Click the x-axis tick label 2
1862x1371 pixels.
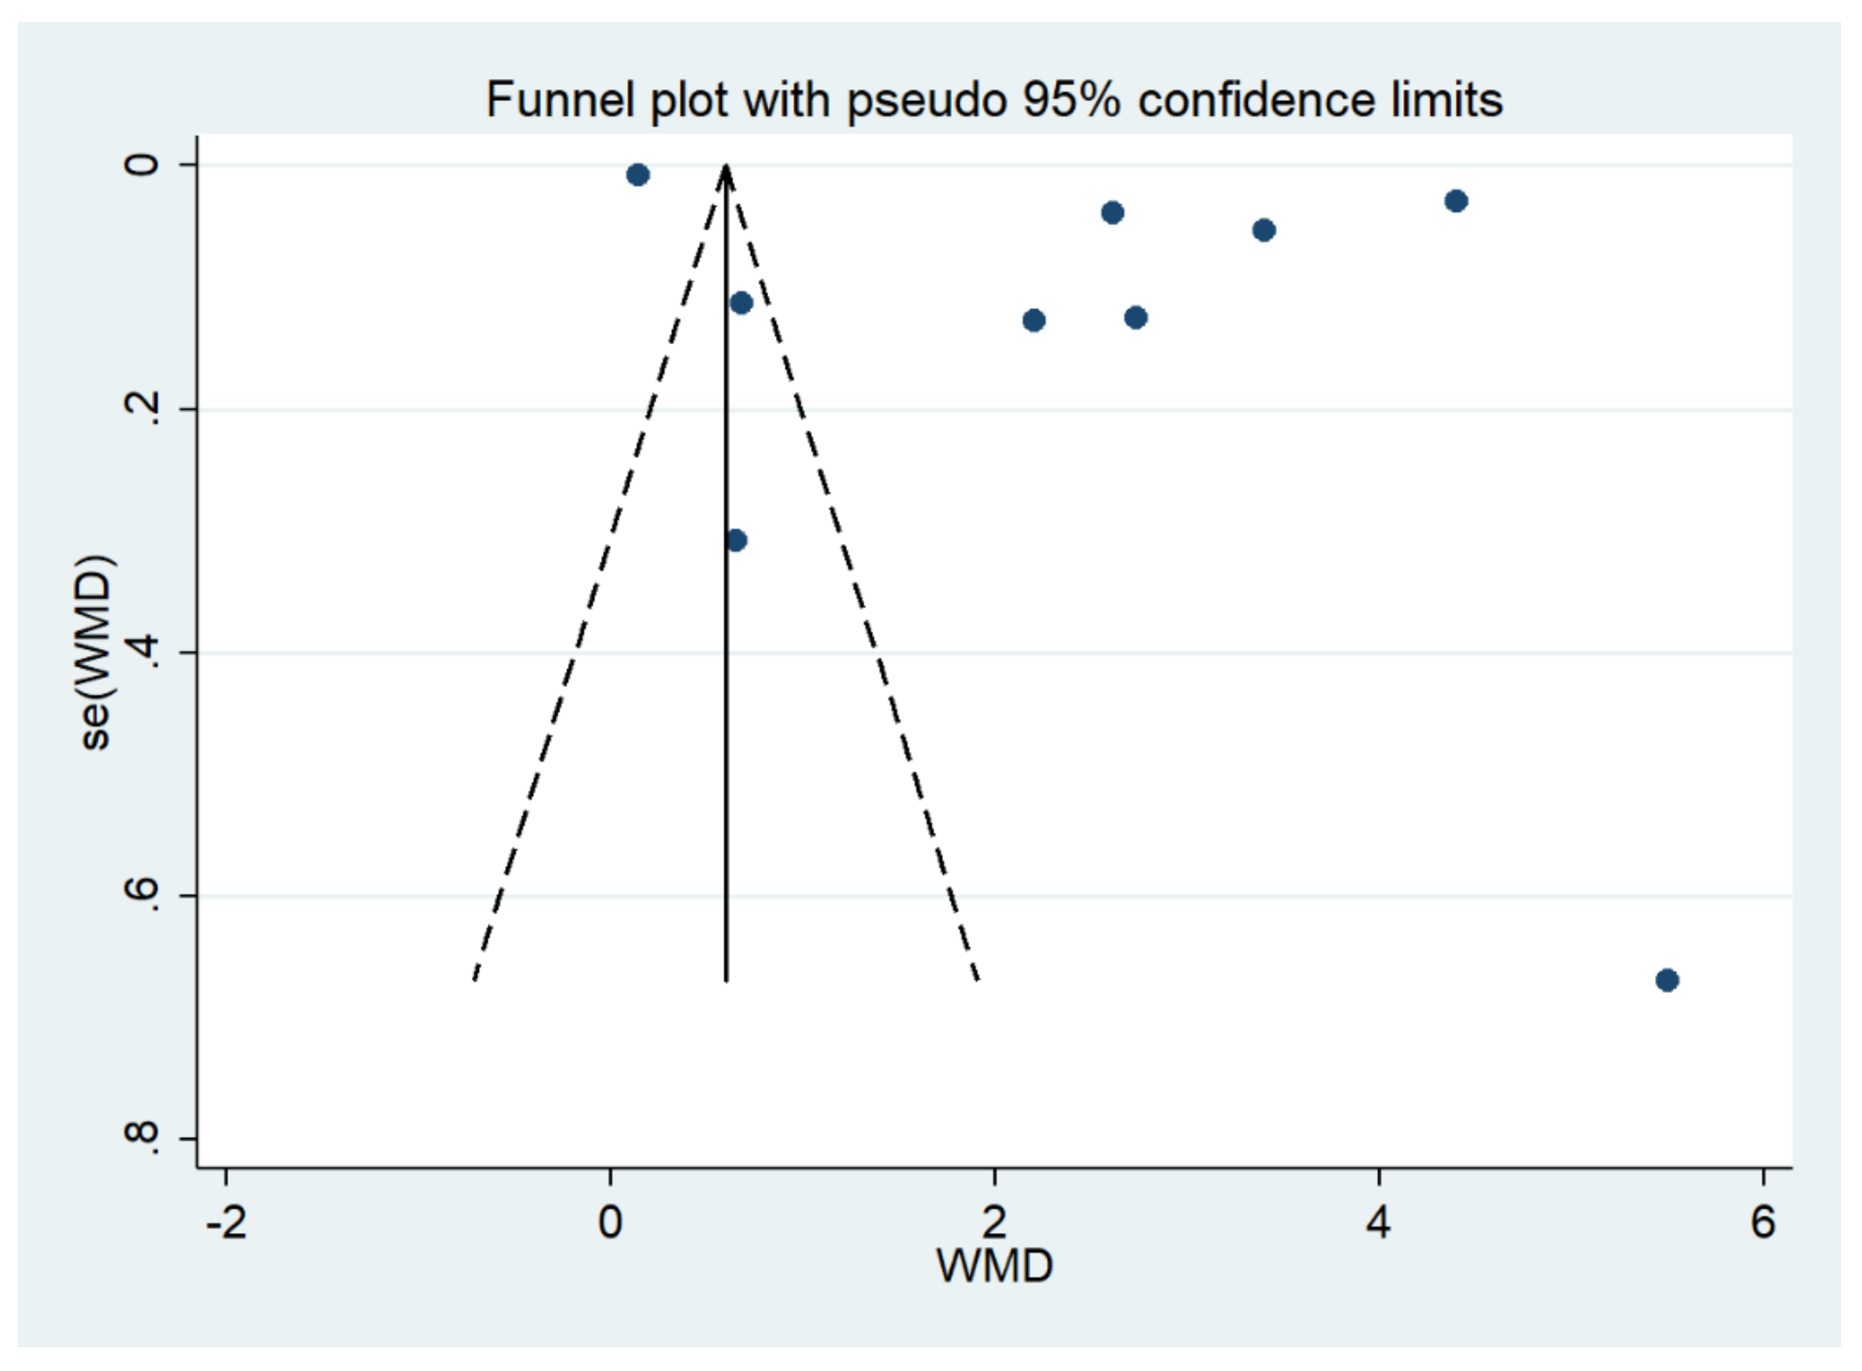click(x=994, y=1223)
